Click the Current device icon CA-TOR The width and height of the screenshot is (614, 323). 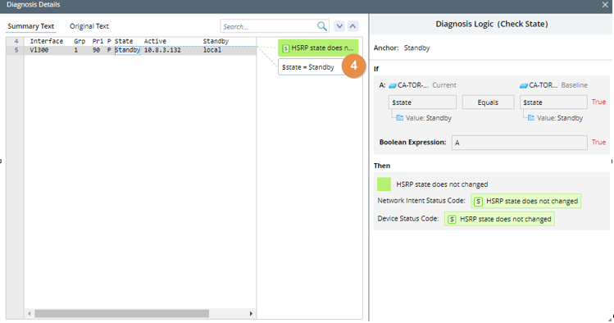pyautogui.click(x=393, y=85)
